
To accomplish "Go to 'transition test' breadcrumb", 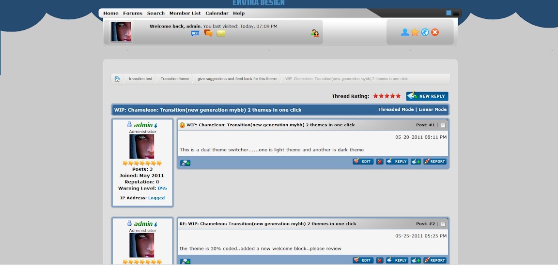I will [x=140, y=79].
